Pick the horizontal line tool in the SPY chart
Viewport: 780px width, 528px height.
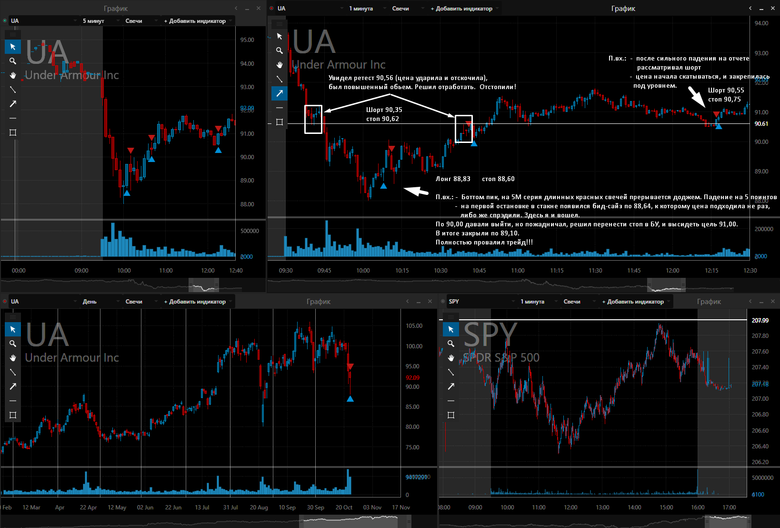coord(451,401)
